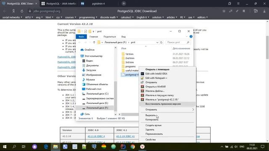Open Windows Start menu
Screen dimensions: 269x151
tap(5, 147)
